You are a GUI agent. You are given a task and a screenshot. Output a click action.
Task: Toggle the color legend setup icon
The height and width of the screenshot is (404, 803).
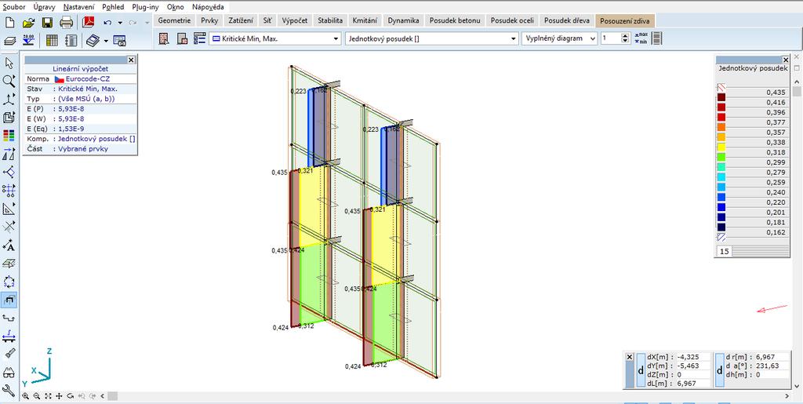click(x=656, y=38)
